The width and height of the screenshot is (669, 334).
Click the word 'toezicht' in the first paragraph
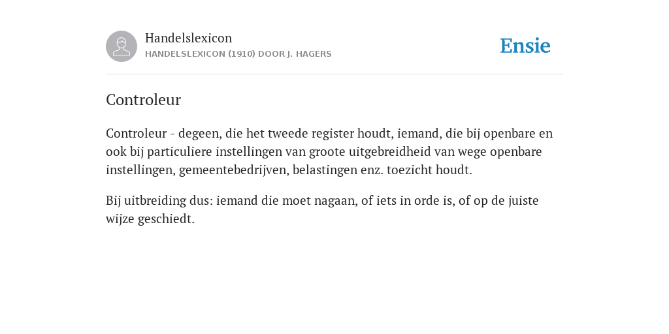[x=411, y=170]
